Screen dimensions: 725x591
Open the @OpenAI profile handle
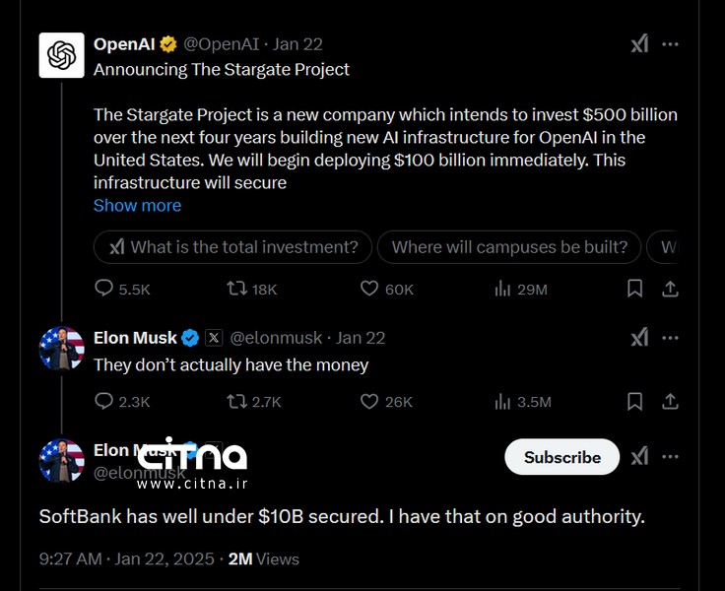[x=225, y=44]
